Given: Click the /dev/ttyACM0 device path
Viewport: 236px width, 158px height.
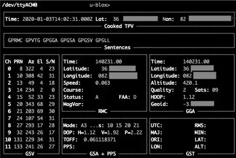Looking at the screenshot, I should click(x=20, y=5).
